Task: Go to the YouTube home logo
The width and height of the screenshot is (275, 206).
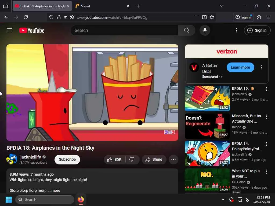Action: point(32,31)
